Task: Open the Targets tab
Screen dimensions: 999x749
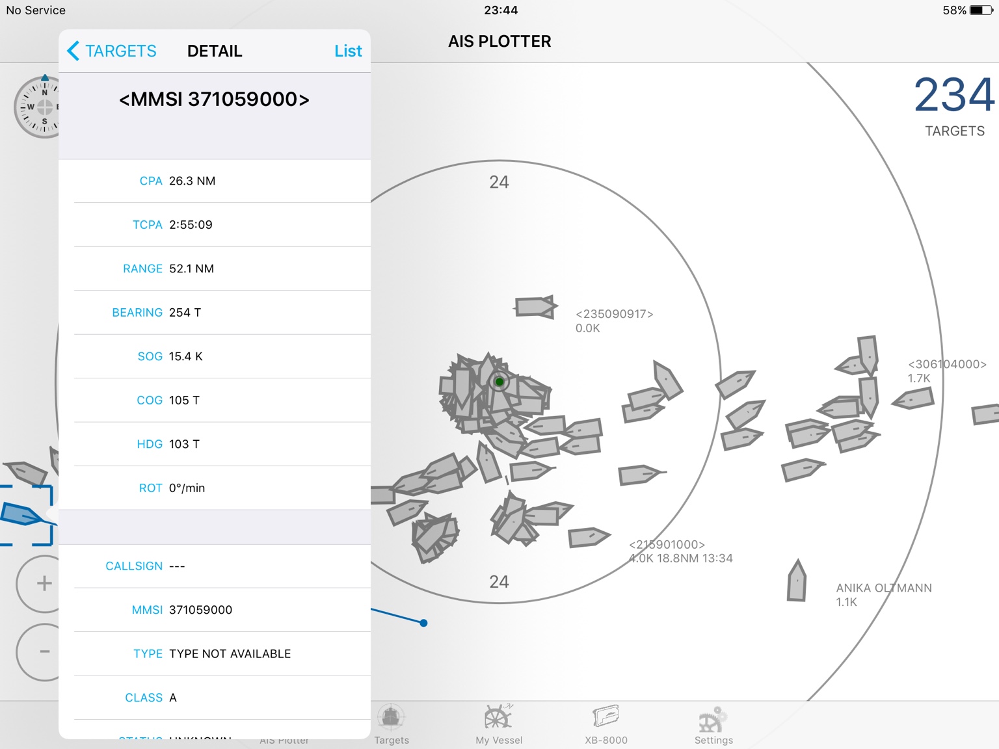Action: 392,725
